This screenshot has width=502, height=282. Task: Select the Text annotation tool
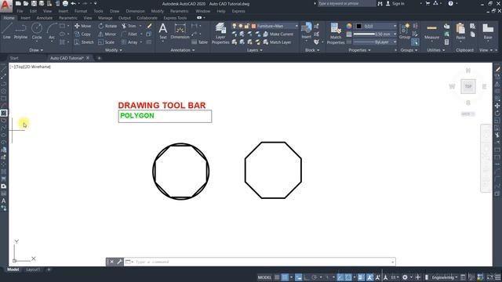[163, 31]
